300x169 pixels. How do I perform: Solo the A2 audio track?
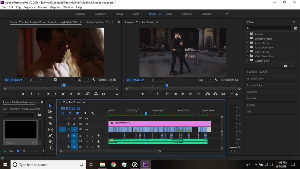coord(92,141)
